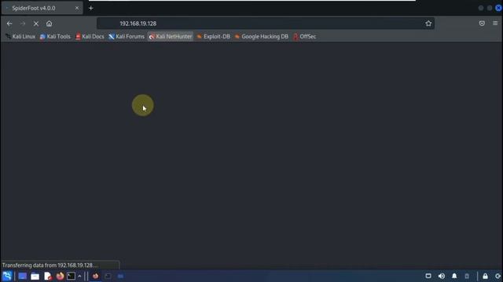This screenshot has height=282, width=503.
Task: Go back using the browser back arrow
Action: click(9, 23)
